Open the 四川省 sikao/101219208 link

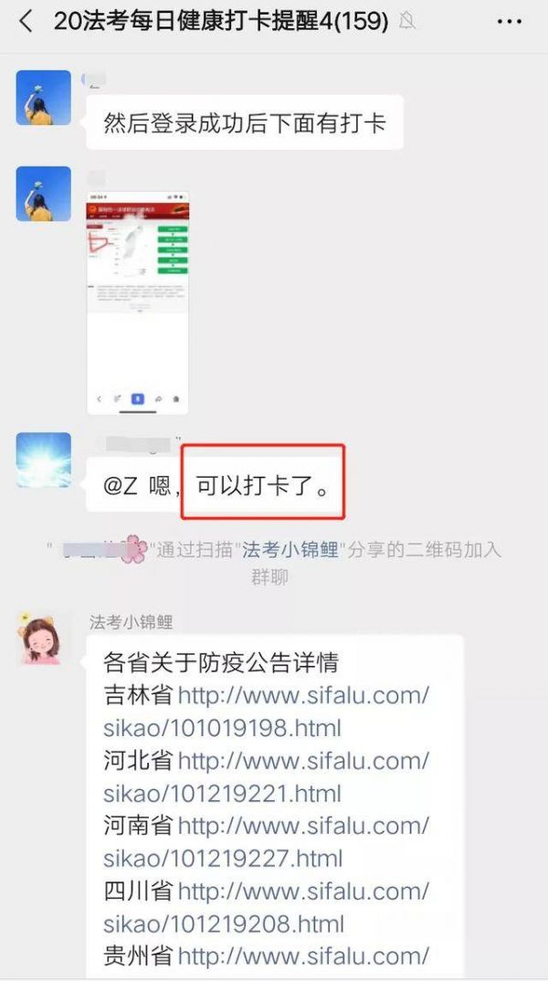pos(267,907)
